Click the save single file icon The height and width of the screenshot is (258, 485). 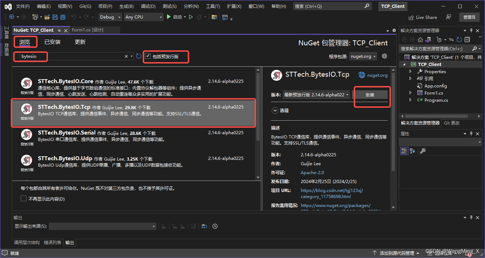(x=55, y=17)
